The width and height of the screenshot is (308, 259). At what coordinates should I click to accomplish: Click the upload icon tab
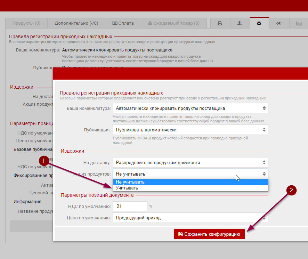240,23
